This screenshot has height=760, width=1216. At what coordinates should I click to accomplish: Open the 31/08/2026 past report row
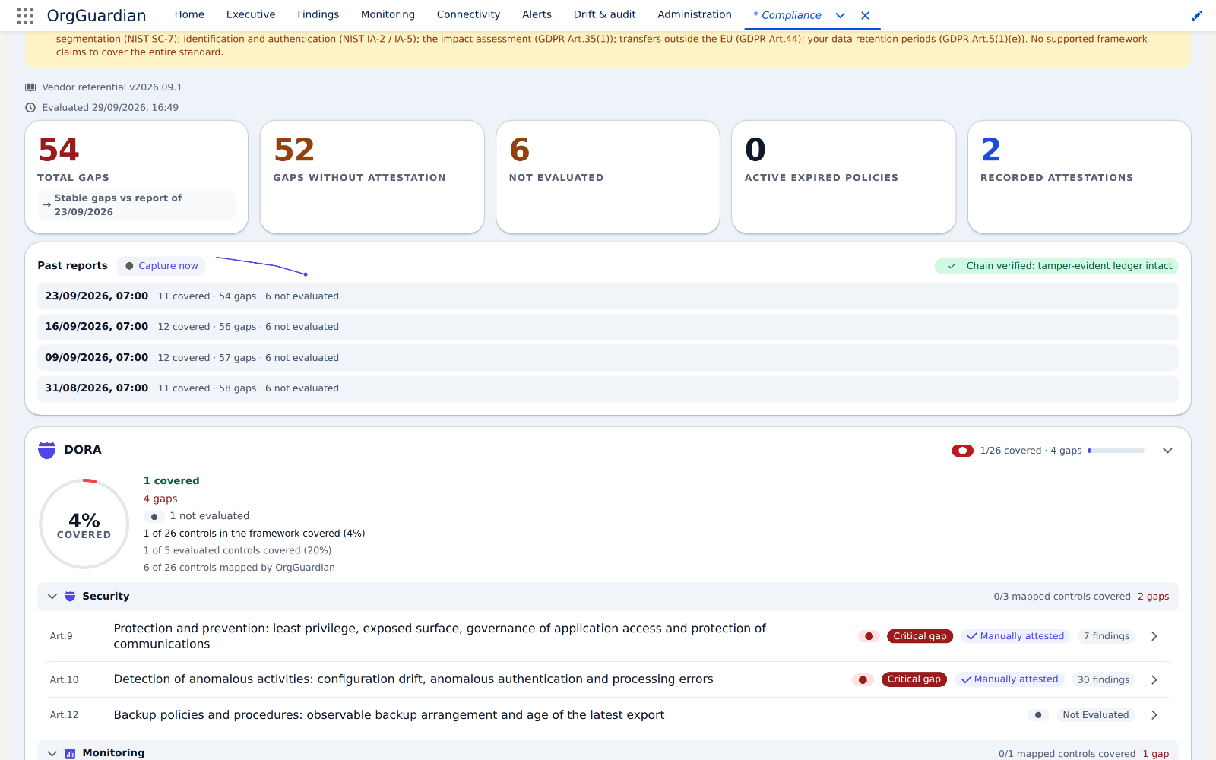click(608, 388)
